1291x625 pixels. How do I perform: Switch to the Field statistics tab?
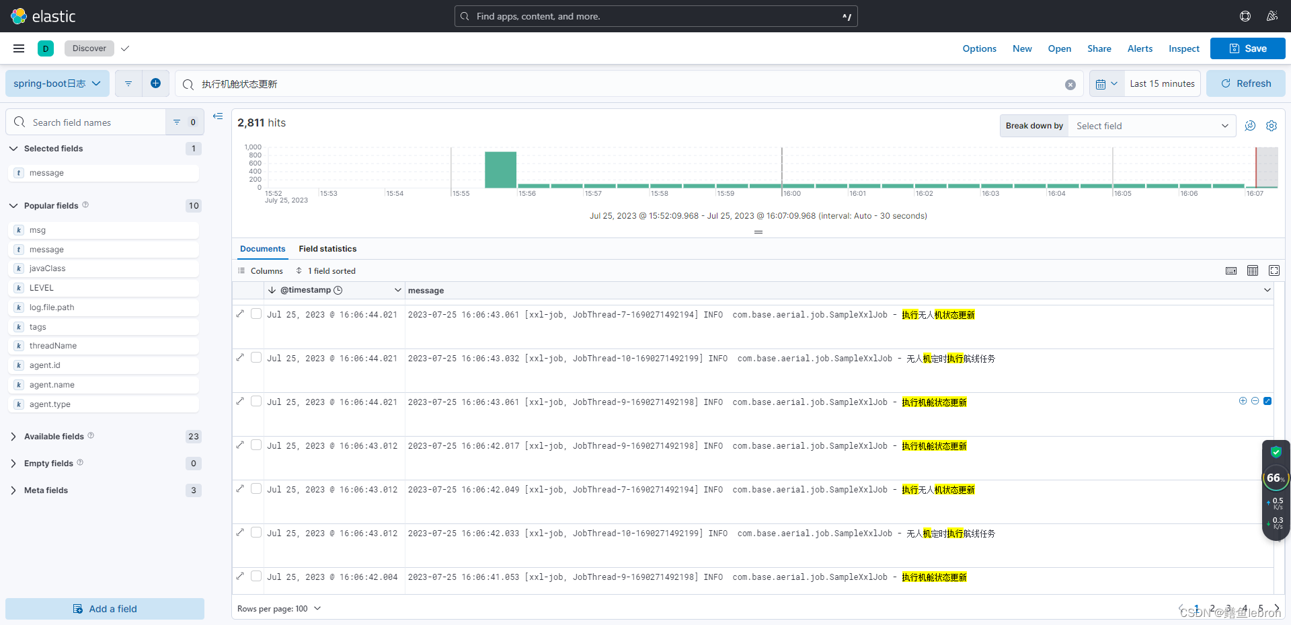pos(327,249)
